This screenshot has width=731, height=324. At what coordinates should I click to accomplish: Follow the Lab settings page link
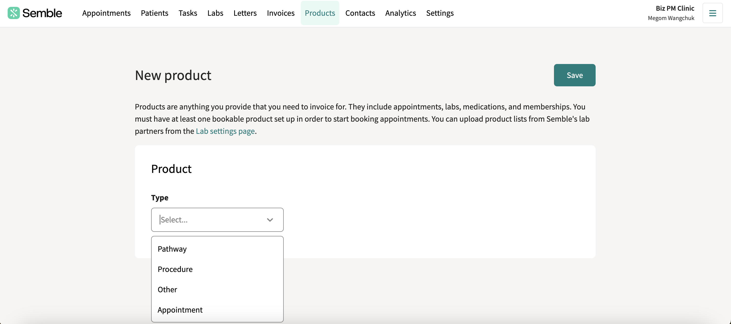(x=225, y=131)
